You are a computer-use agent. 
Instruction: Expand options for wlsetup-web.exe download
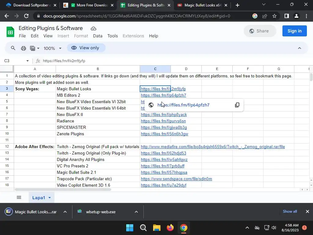click(136, 212)
